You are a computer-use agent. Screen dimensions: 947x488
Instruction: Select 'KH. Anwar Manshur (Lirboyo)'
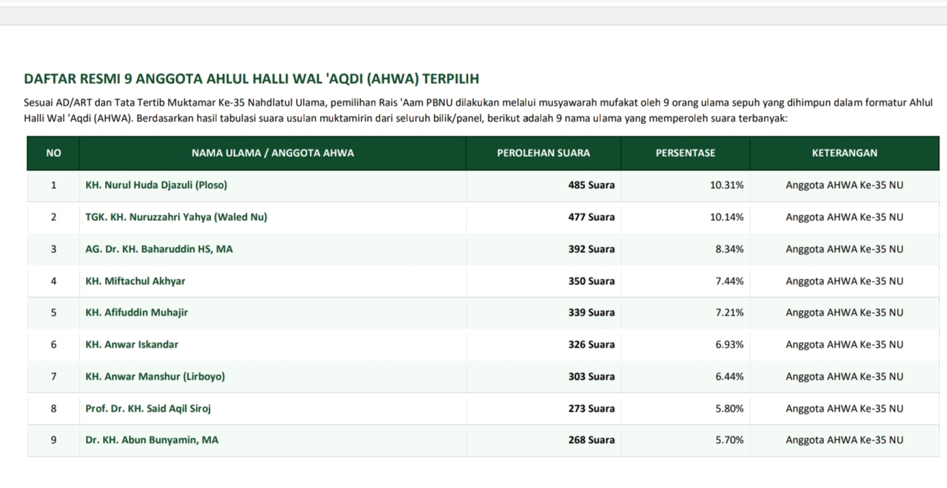point(155,377)
